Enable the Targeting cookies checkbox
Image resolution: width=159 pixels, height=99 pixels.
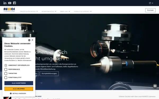(x=6, y=73)
